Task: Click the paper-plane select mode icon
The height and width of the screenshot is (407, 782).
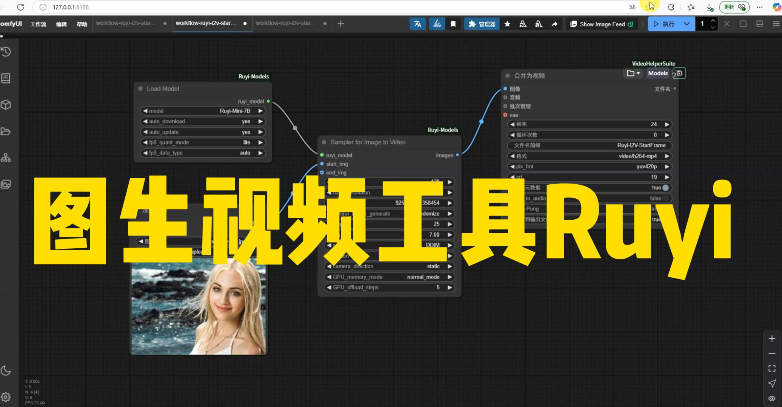Action: 772,383
